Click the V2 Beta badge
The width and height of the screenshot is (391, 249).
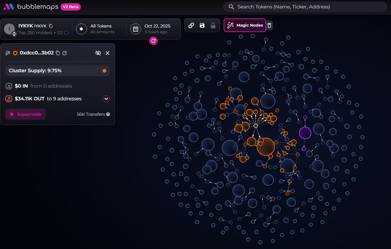pyautogui.click(x=70, y=7)
